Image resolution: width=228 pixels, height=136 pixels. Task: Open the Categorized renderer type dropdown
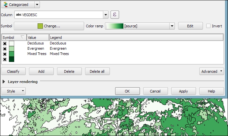37,5
